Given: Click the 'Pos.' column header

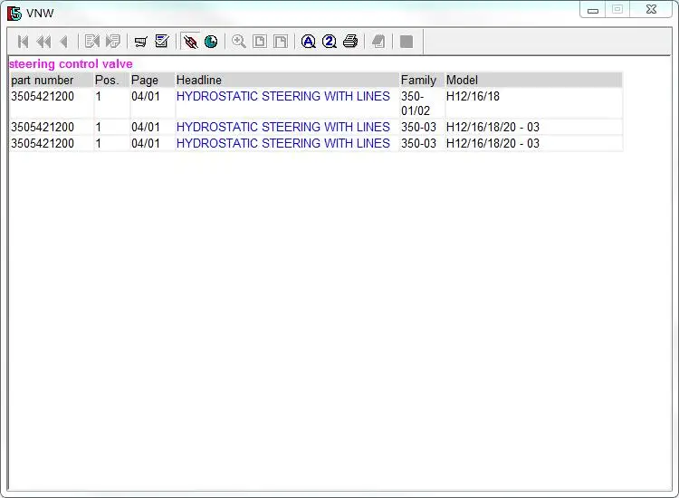Looking at the screenshot, I should click(111, 80).
